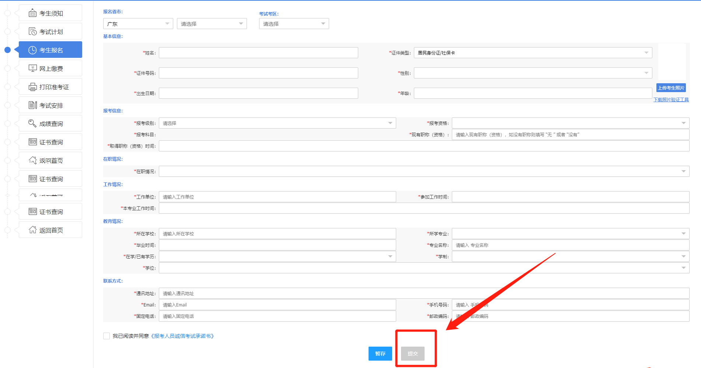Expand the 所学专业 dropdown
The image size is (701, 368).
(x=571, y=234)
